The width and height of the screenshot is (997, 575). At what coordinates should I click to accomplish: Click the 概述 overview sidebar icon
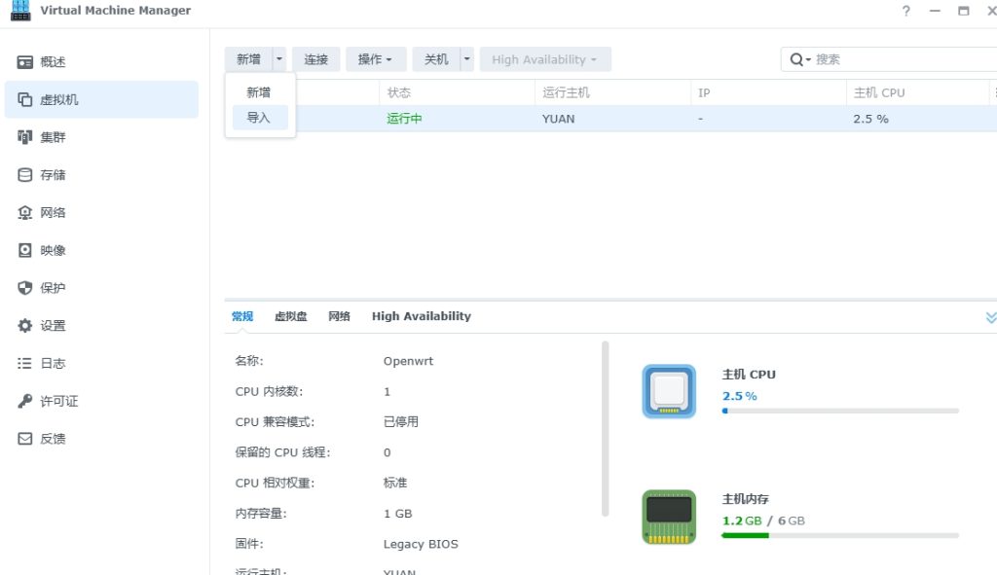tap(25, 62)
